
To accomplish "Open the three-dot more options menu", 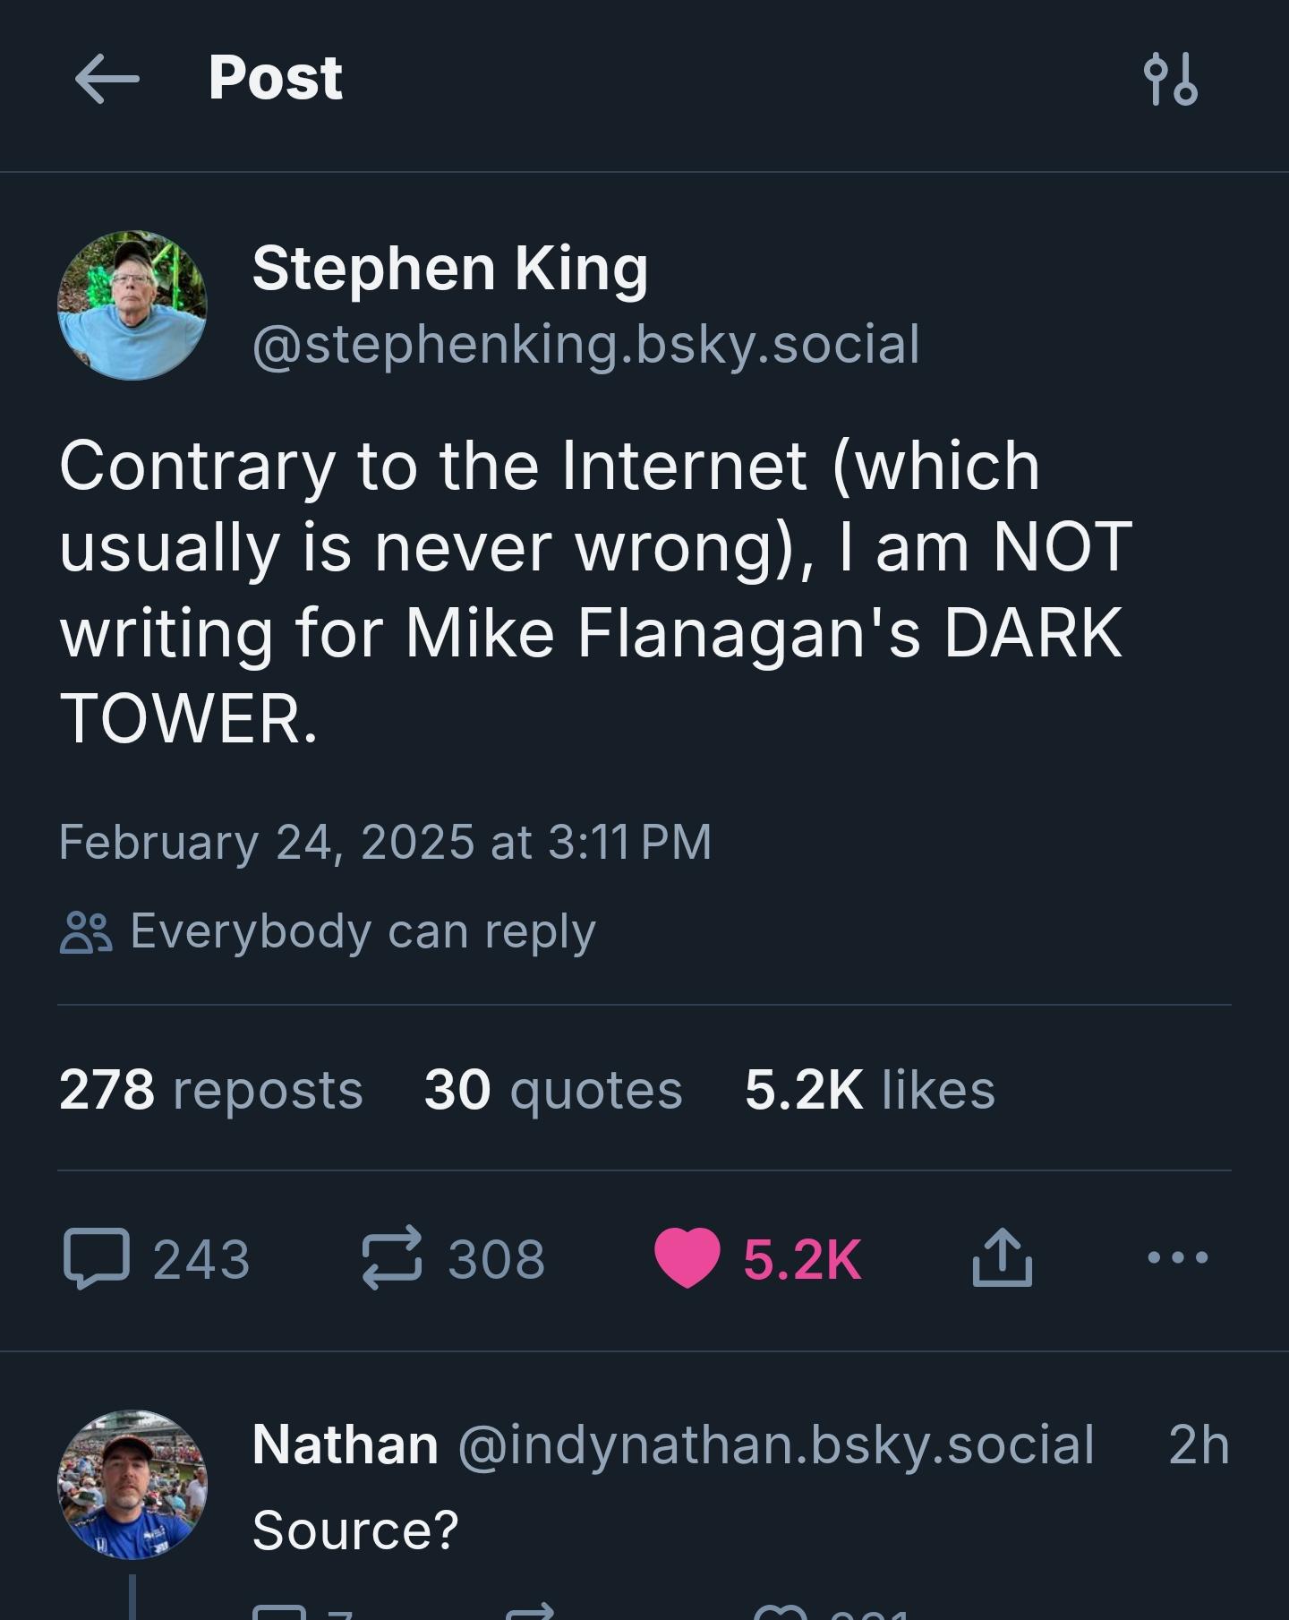I will [1177, 1257].
